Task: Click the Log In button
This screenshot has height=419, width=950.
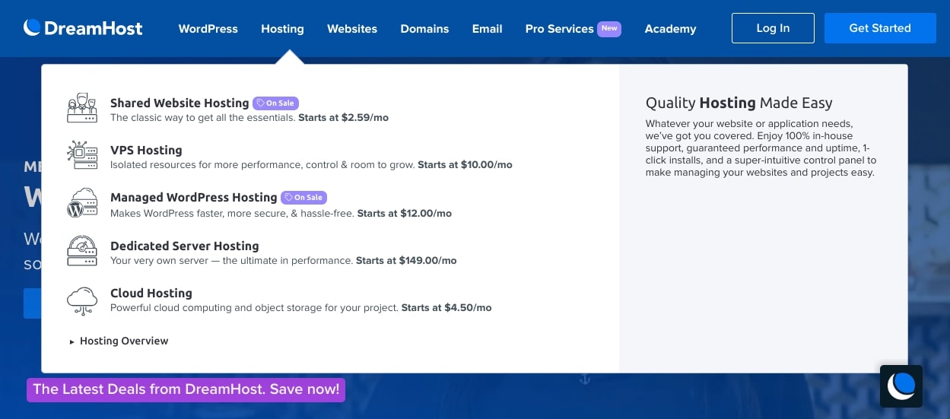Action: 773,28
